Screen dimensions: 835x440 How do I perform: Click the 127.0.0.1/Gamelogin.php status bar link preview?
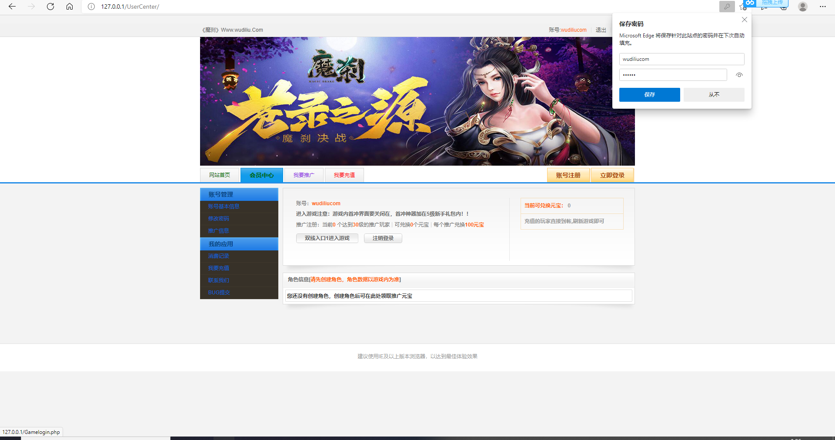click(31, 432)
